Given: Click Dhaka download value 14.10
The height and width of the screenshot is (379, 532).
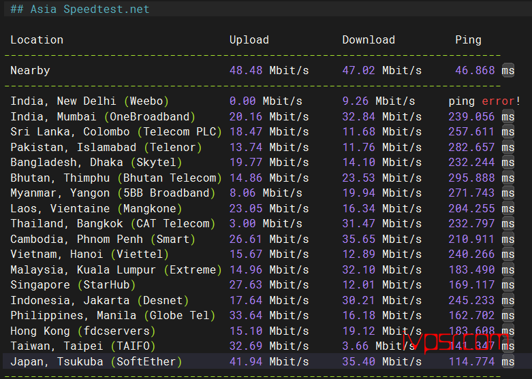Looking at the screenshot, I should tap(358, 163).
